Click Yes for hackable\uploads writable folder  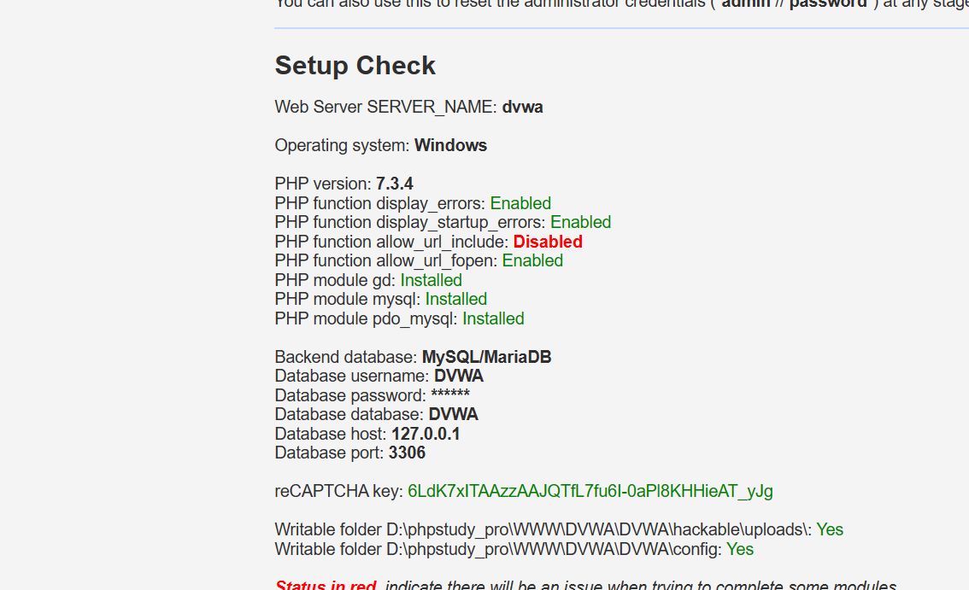(x=830, y=529)
